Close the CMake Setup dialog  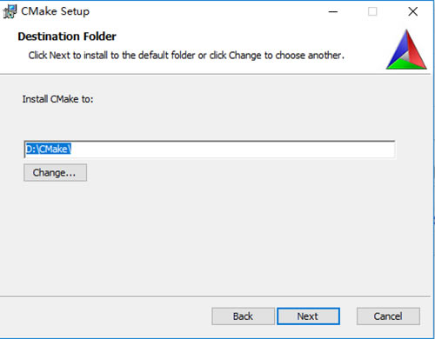pos(412,11)
